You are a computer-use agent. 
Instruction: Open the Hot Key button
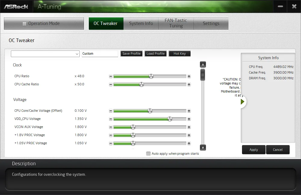click(180, 54)
